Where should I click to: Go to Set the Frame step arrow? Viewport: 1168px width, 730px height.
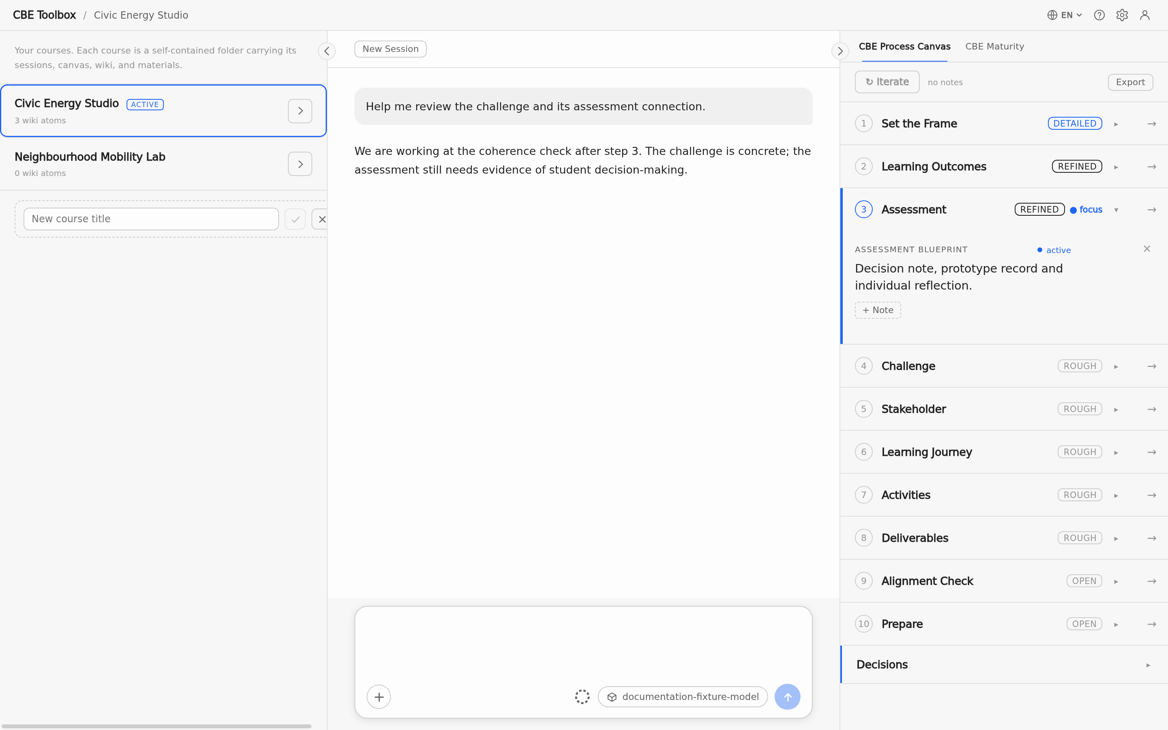(1152, 124)
